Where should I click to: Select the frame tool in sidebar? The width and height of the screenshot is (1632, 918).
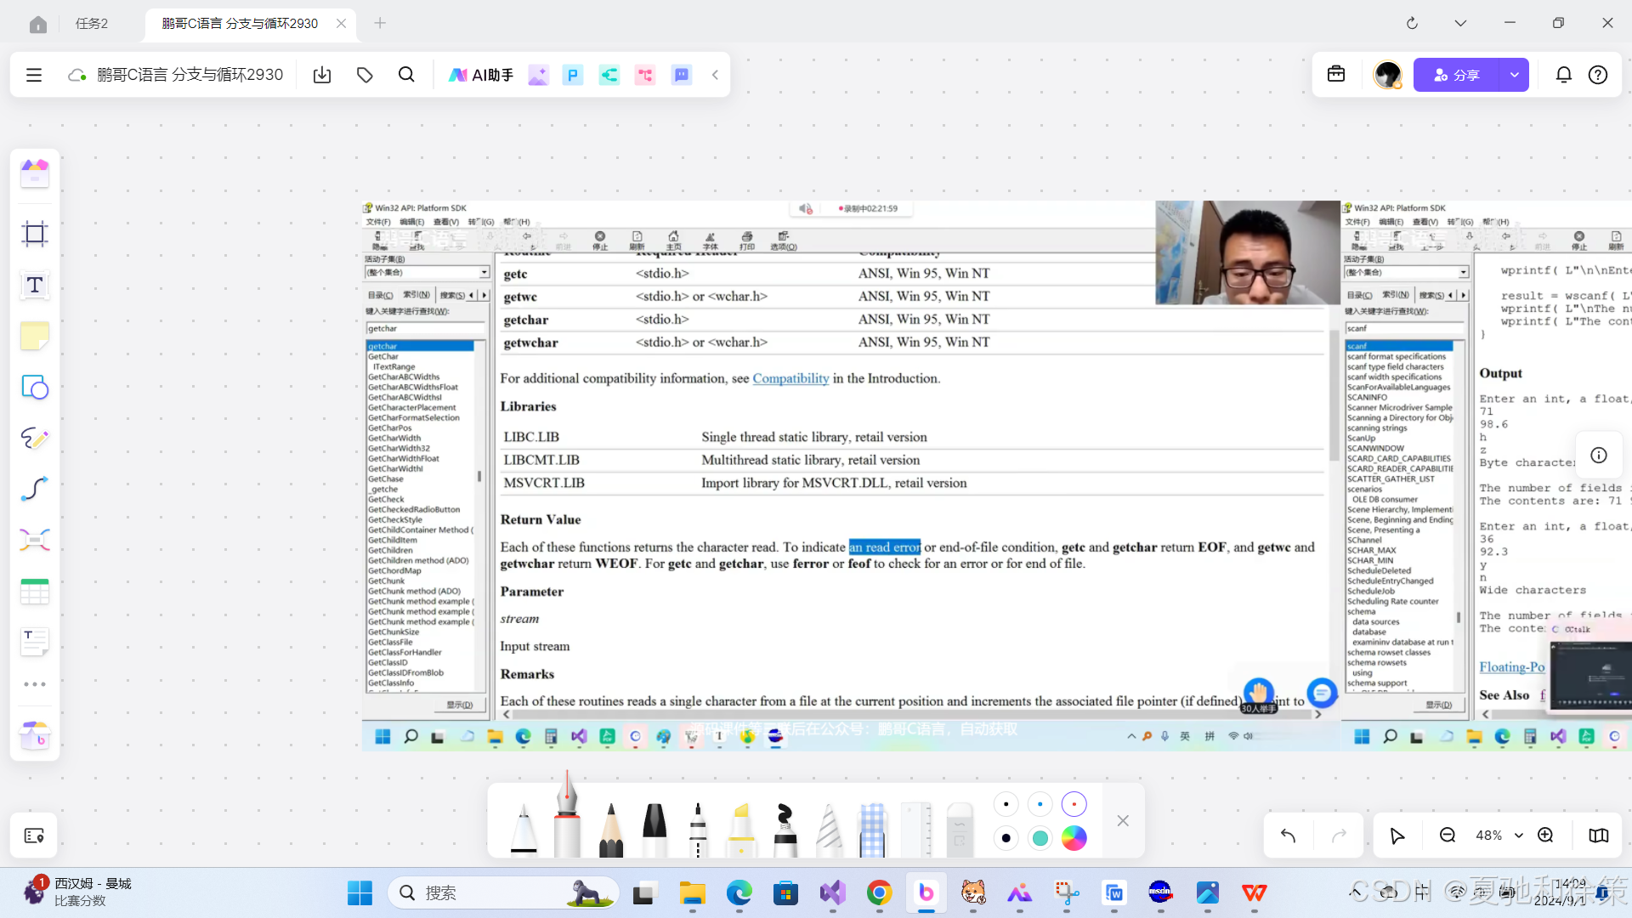click(x=35, y=234)
